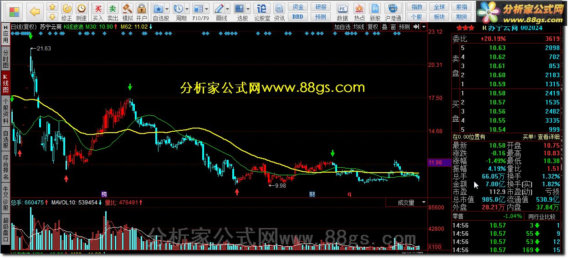Click the 预测 toolbar button below 研报
This screenshot has width=568, height=258.
tap(321, 17)
